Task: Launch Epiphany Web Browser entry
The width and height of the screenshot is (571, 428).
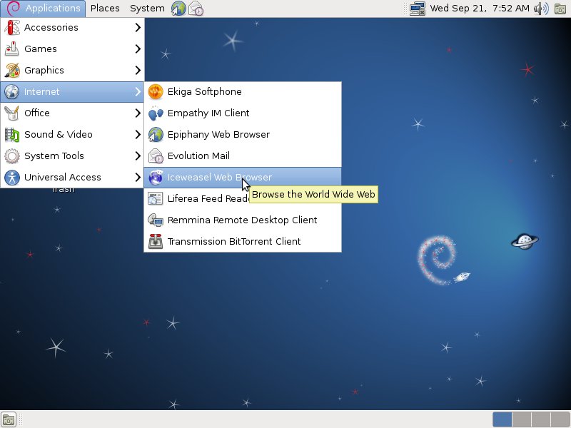Action: click(243, 135)
